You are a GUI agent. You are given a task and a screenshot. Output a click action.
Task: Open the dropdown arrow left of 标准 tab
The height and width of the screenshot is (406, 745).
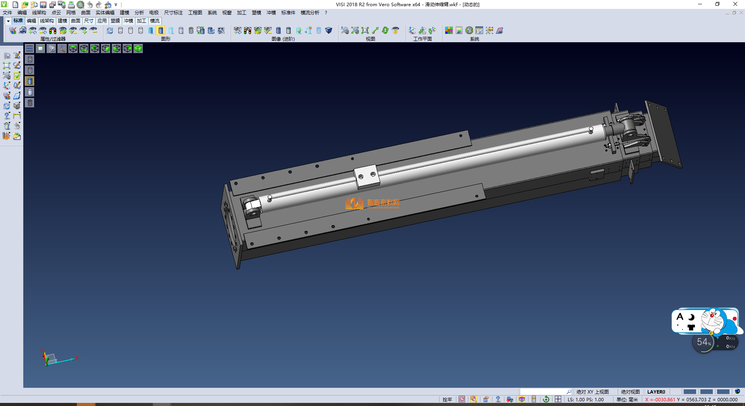(x=8, y=21)
